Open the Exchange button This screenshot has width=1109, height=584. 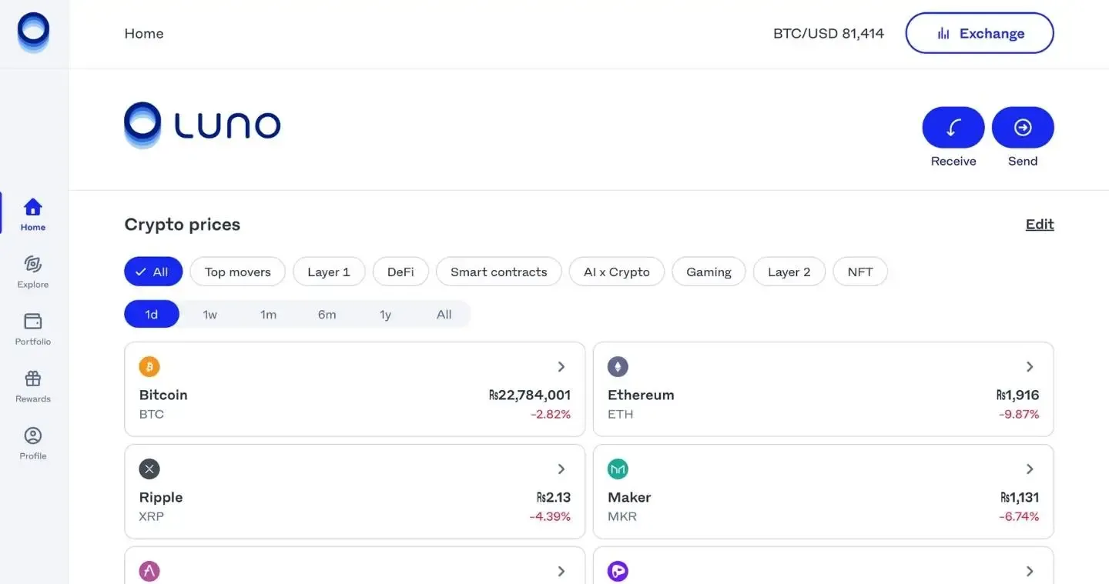click(979, 33)
